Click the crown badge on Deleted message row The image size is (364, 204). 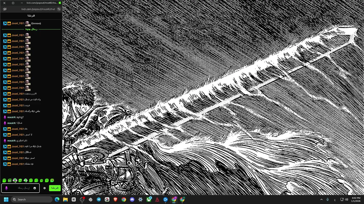pyautogui.click(x=9, y=24)
